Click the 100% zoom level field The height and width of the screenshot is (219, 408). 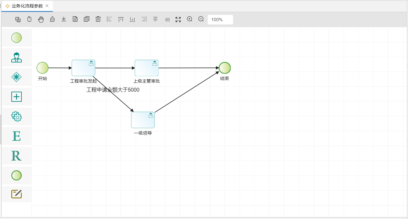[220, 20]
